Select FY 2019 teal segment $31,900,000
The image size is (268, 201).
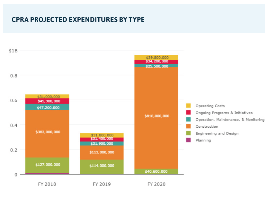(x=102, y=143)
